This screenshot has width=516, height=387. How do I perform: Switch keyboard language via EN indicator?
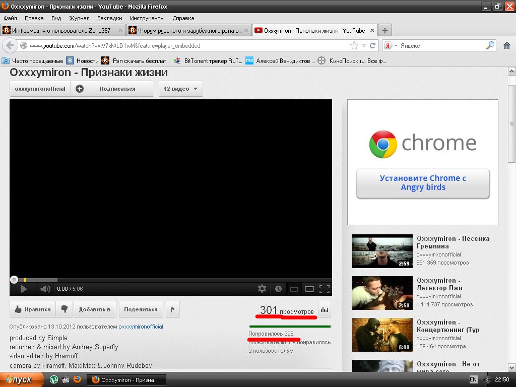473,379
